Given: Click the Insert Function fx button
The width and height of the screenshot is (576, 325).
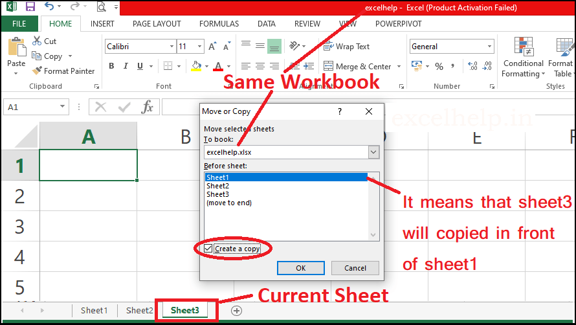Looking at the screenshot, I should click(x=148, y=107).
